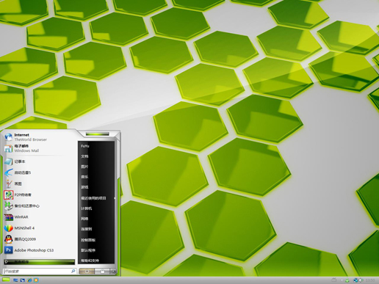Open Internet Explorer from quick launch
Image resolution: width=379 pixels, height=284 pixels.
pos(29,280)
